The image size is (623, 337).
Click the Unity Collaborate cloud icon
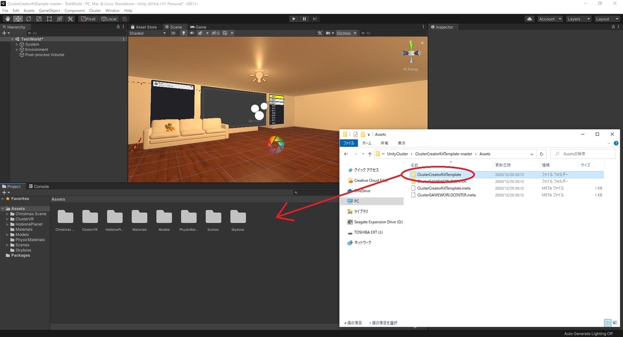[529, 19]
